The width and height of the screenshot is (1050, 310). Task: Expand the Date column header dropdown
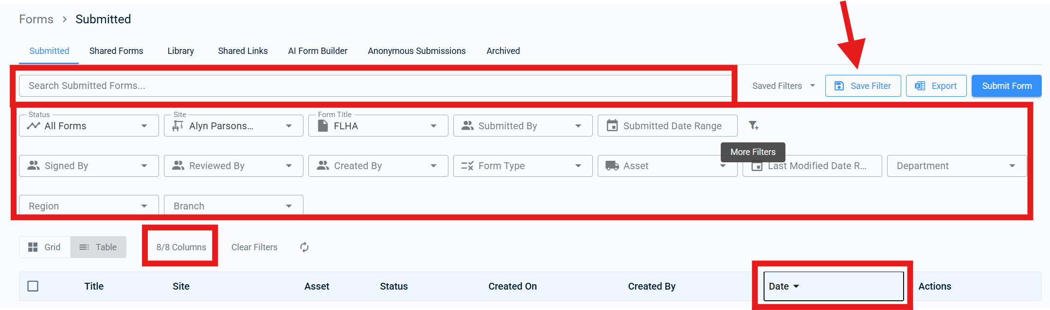796,286
